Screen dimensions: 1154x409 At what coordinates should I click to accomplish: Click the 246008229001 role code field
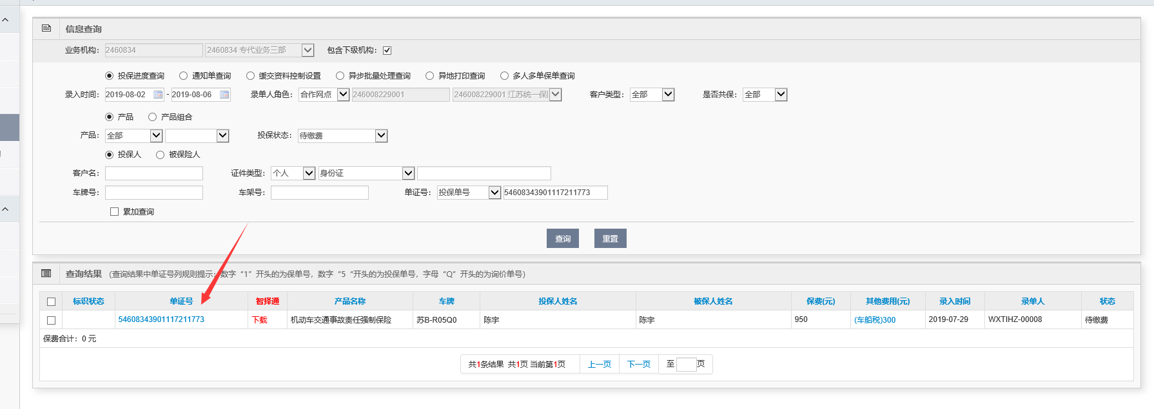point(400,95)
